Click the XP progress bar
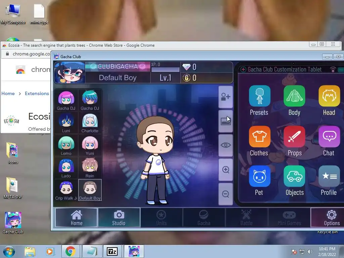344x258 pixels. [x=165, y=70]
